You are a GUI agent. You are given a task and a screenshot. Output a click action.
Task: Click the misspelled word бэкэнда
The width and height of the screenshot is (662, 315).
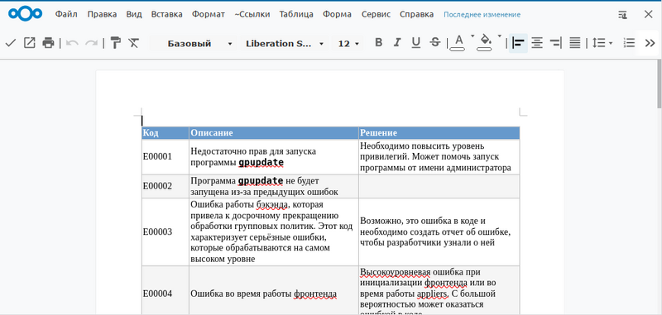click(272, 205)
